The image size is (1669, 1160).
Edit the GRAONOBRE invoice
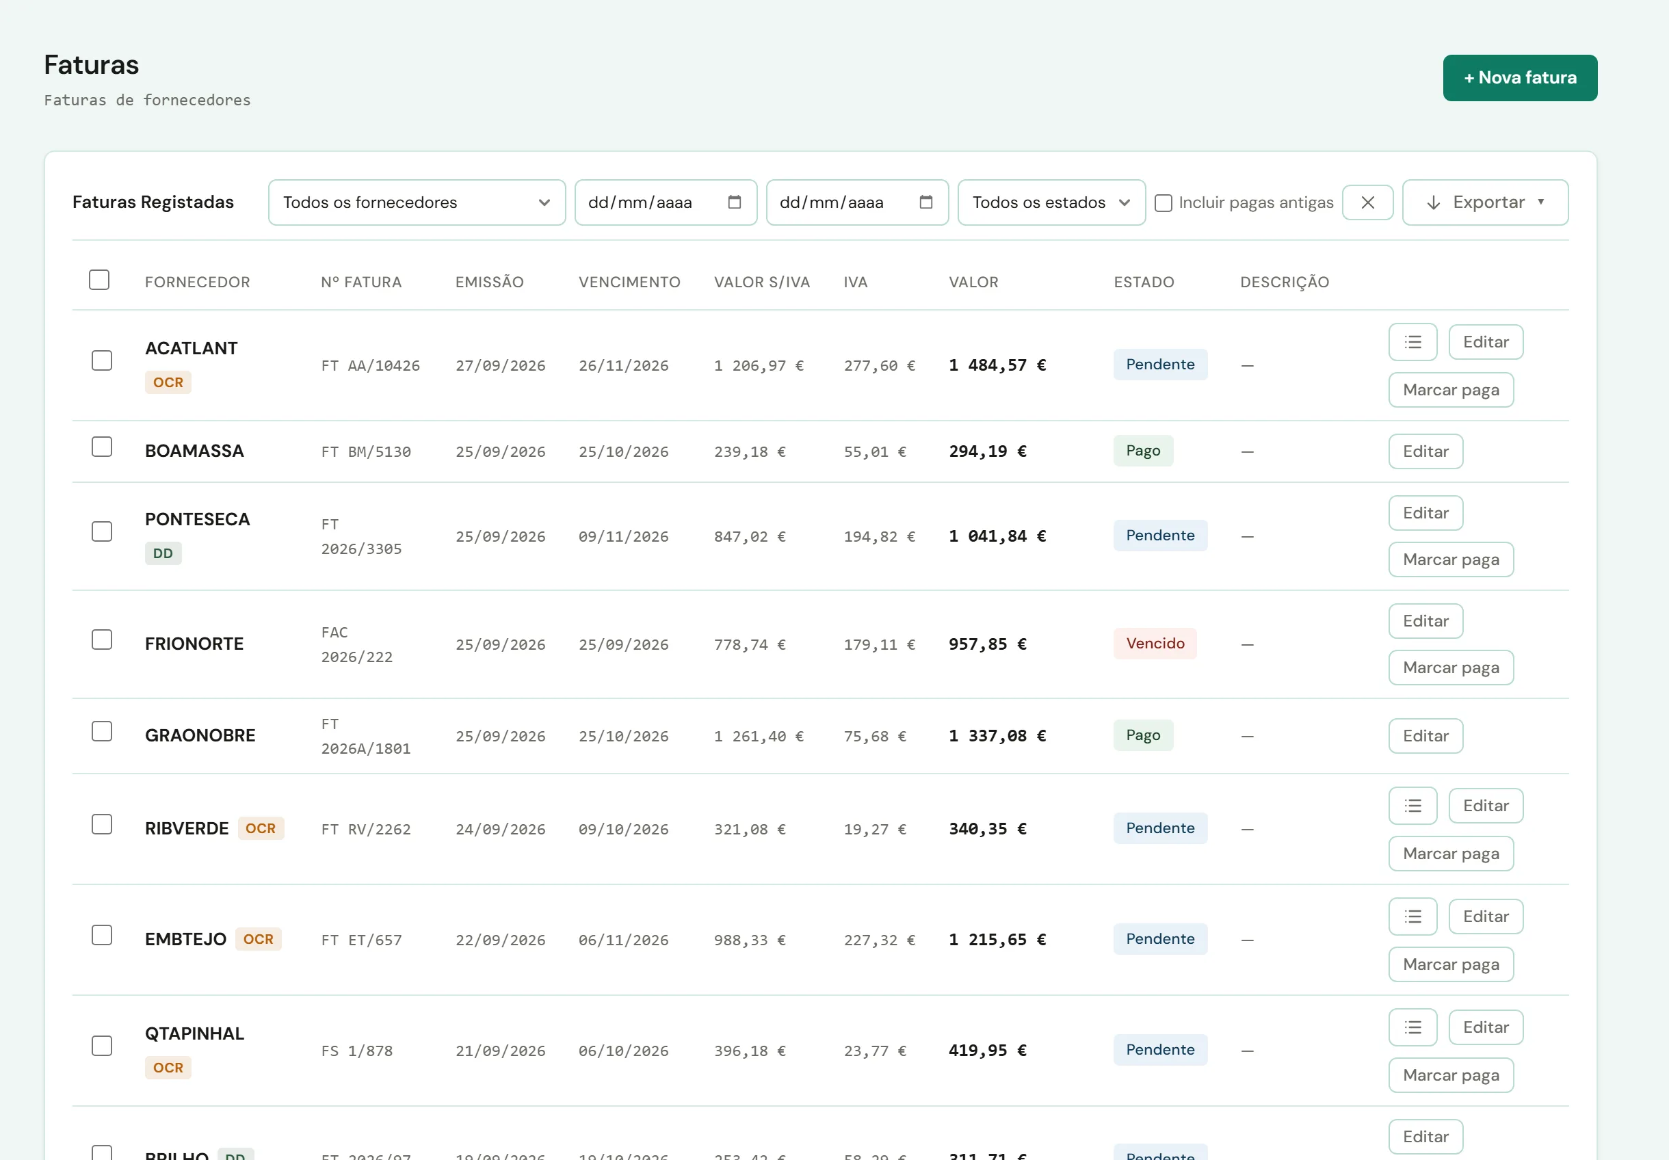click(1425, 736)
